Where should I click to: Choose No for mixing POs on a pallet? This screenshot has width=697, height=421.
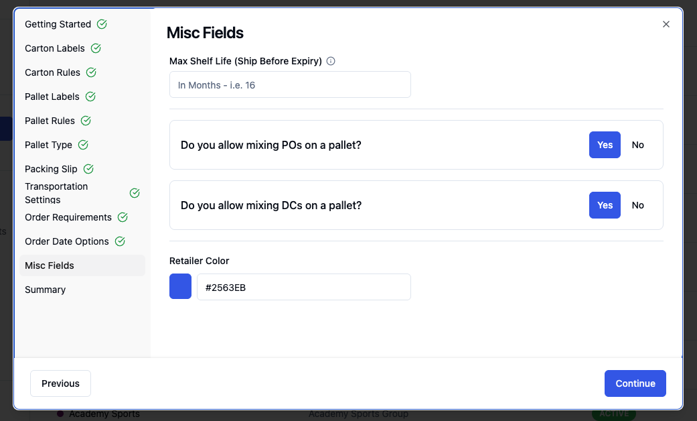tap(638, 145)
